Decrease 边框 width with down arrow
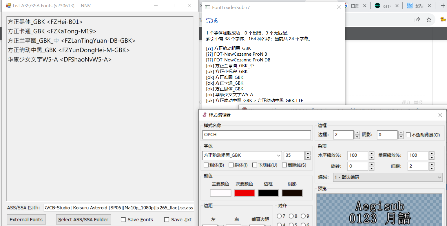Screen dimensions: 447x226 (357, 137)
